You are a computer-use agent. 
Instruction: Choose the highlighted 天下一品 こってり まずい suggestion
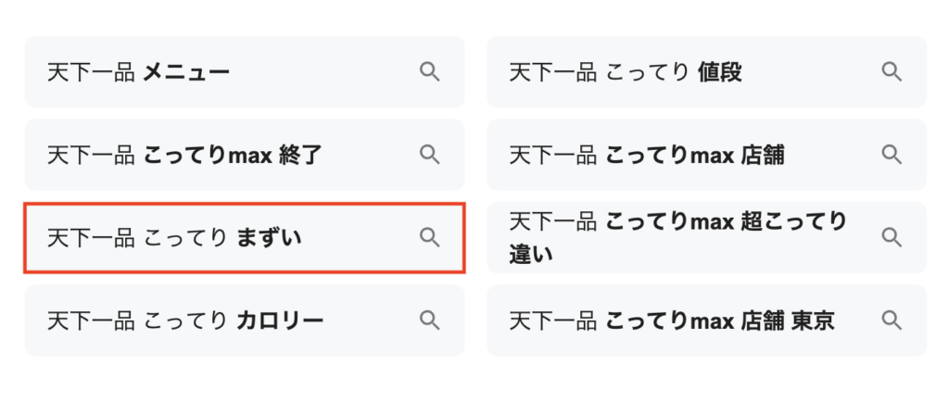[245, 237]
